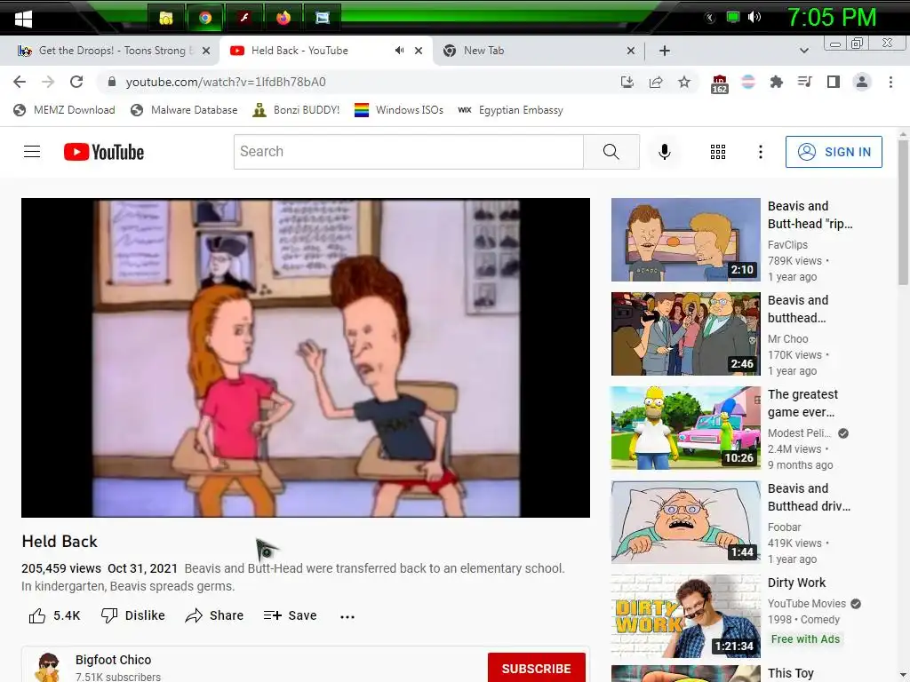910x682 pixels.
Task: Click the SIGN IN button
Action: pyautogui.click(x=834, y=152)
